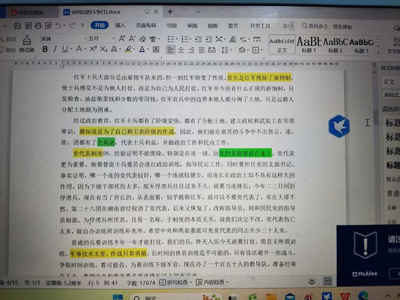Click the 剪切 cut icon
Viewport: 400px width, 300px height.
click(9, 39)
